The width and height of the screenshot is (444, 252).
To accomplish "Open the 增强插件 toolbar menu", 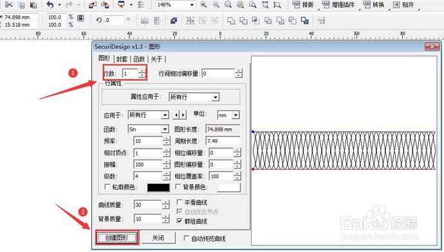I will (338, 4).
